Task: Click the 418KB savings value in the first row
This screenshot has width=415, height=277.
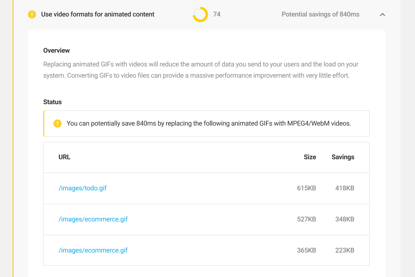Action: click(345, 188)
